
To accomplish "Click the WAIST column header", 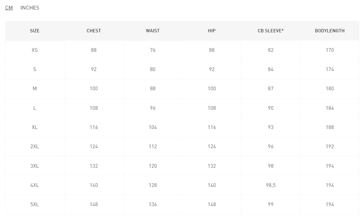I will tap(153, 31).
